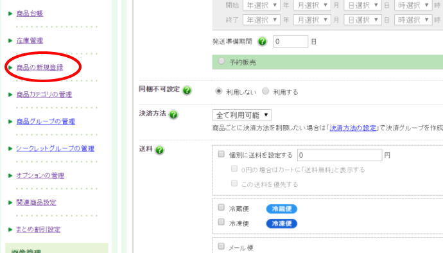
Task: Click the blue 冷蔵便 badge
Action: [x=282, y=209]
